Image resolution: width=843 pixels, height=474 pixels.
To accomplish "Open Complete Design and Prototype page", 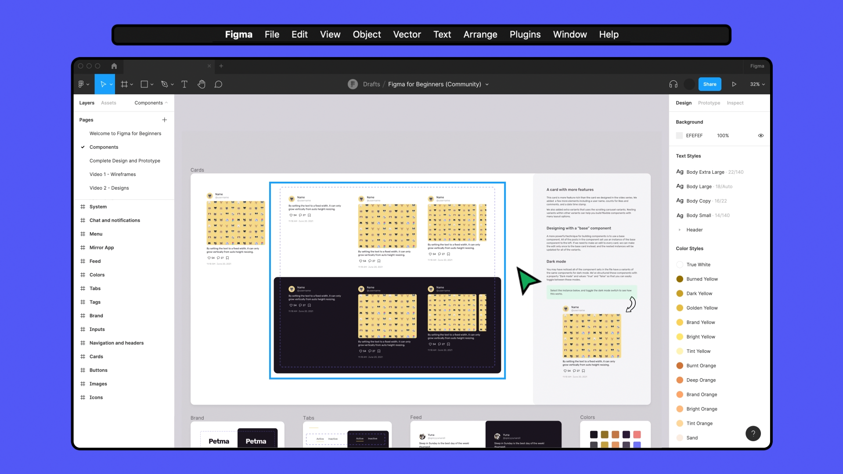I will tap(125, 161).
